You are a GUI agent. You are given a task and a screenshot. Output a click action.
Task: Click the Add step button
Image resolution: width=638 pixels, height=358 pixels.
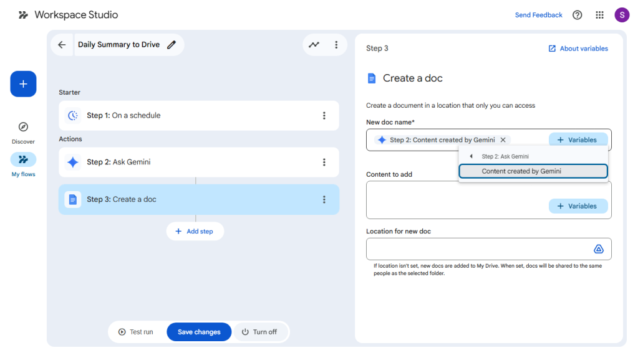(x=195, y=231)
